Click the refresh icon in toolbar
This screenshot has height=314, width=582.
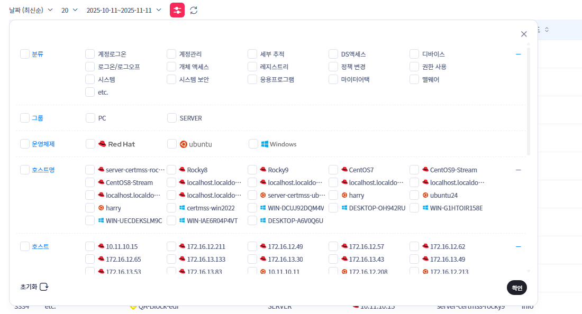[194, 10]
